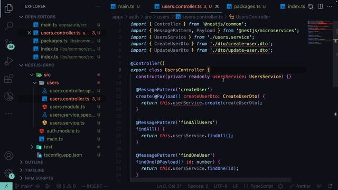This screenshot has width=338, height=190.
Task: Collapse the src folder
Action: (47, 75)
